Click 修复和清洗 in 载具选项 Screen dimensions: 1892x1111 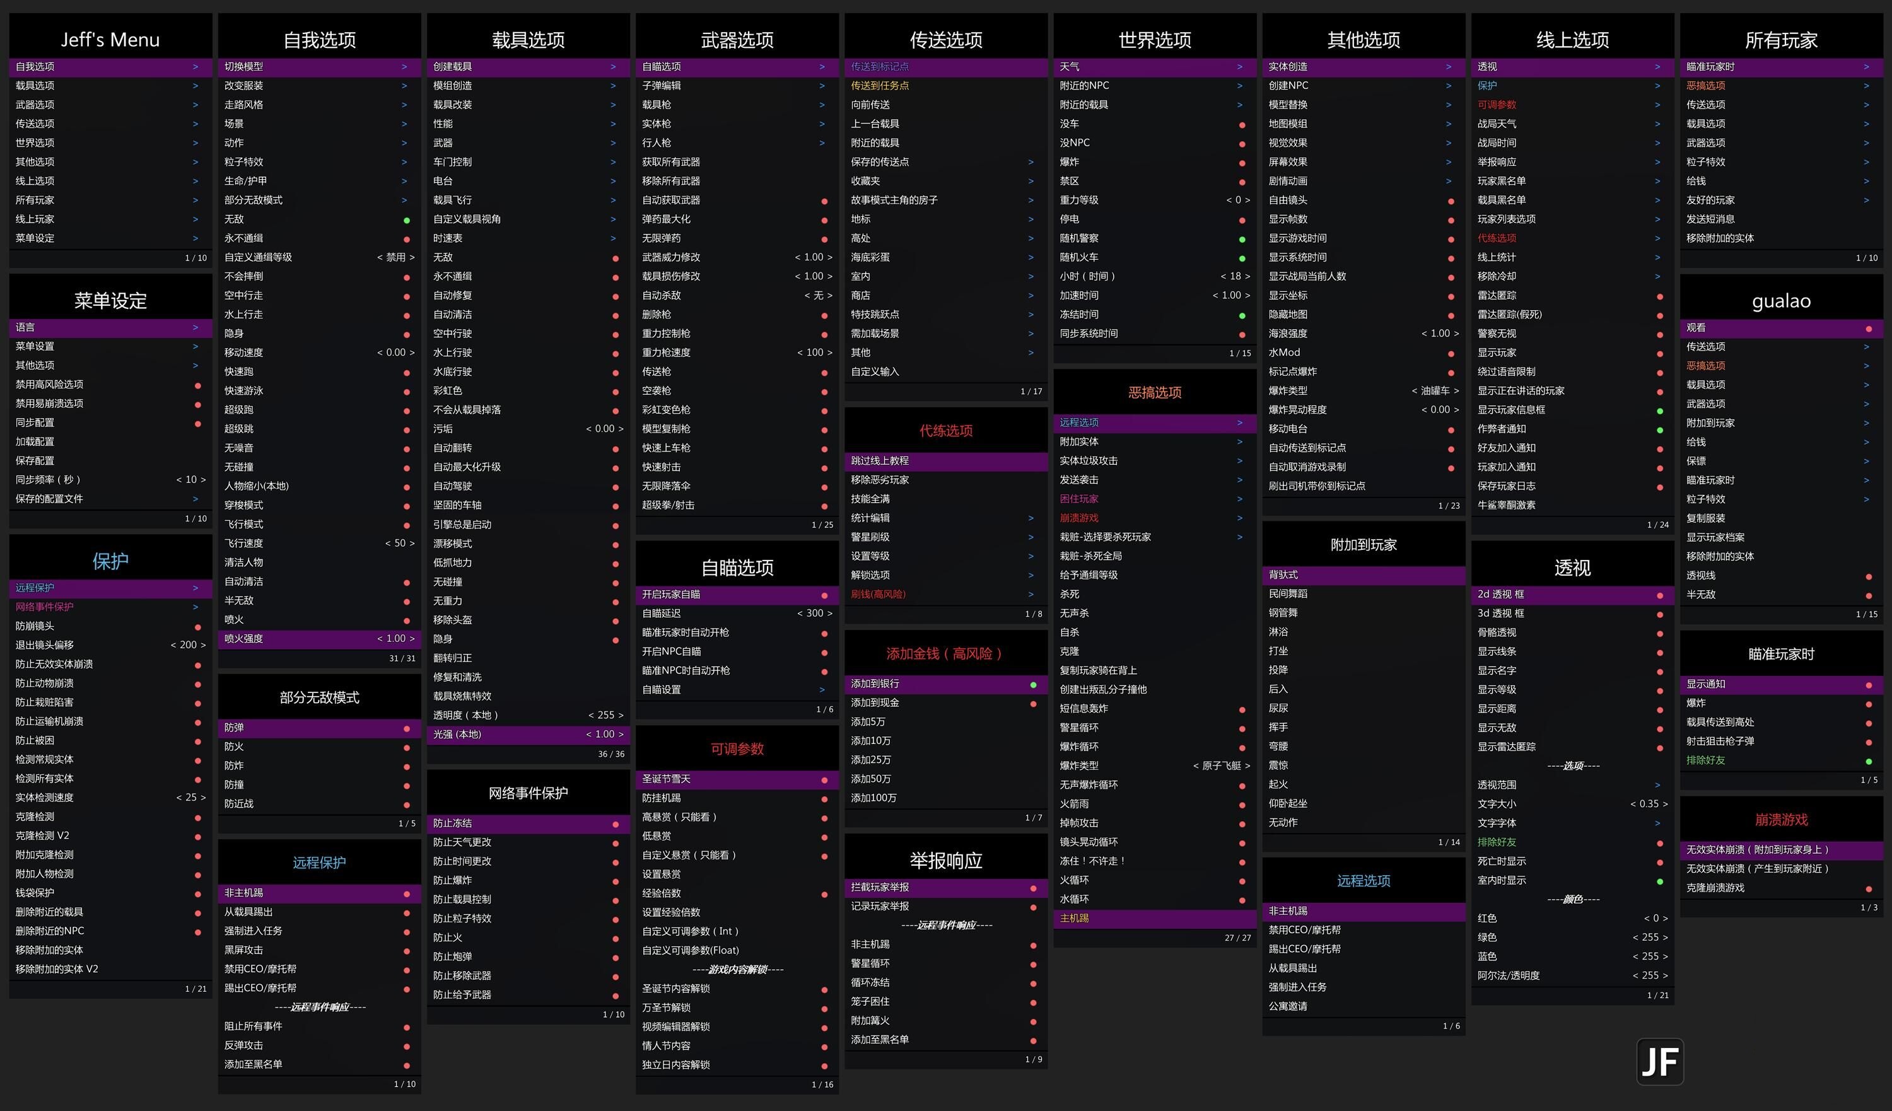click(x=528, y=677)
